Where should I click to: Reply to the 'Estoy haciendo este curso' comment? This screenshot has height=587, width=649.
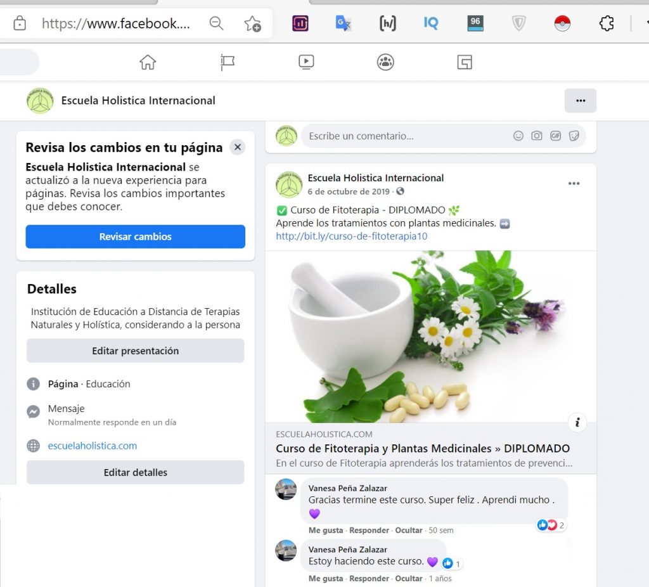[369, 578]
